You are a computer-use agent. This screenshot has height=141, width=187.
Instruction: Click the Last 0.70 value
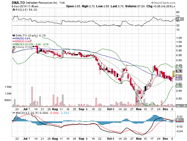[x=117, y=6]
